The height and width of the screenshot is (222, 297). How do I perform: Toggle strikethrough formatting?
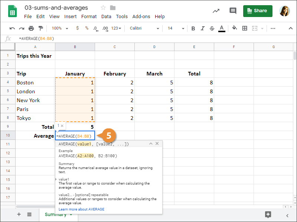[x=212, y=28]
